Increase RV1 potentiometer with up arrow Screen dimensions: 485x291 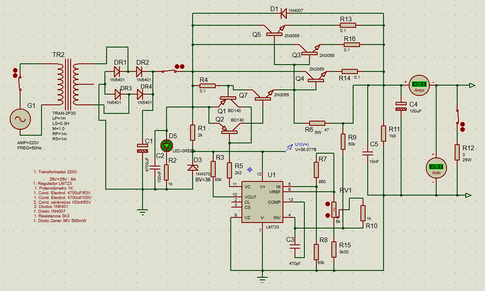click(x=328, y=204)
